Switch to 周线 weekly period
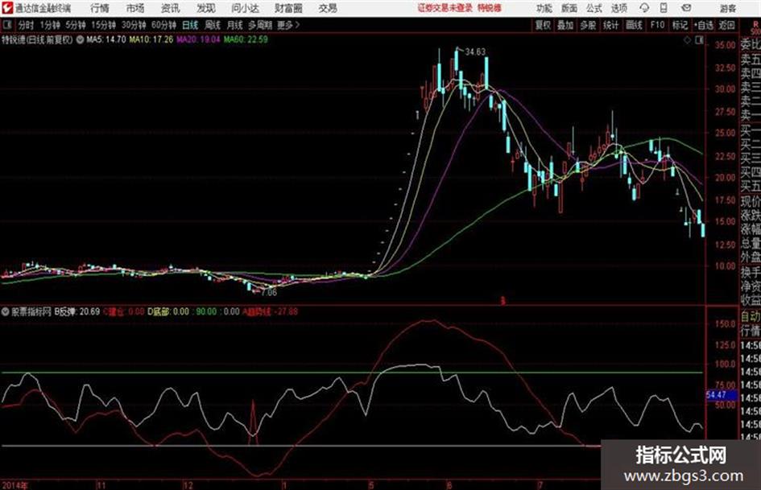Screen dimensions: 761x490 tap(213, 25)
